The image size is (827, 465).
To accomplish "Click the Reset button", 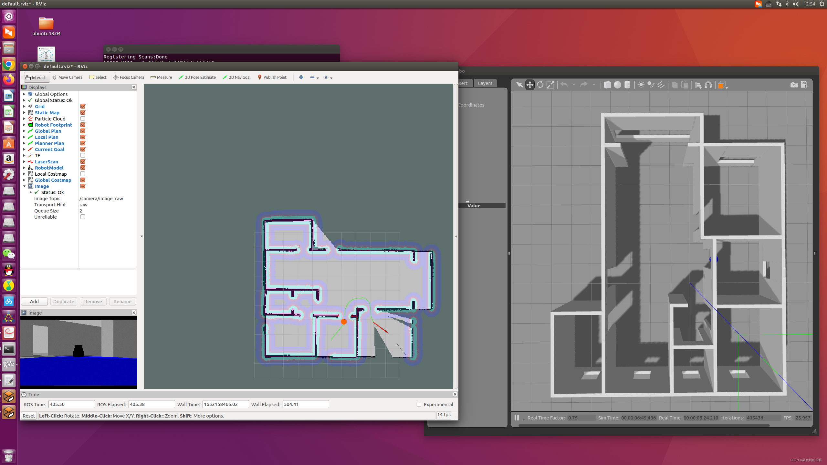I will coord(29,416).
